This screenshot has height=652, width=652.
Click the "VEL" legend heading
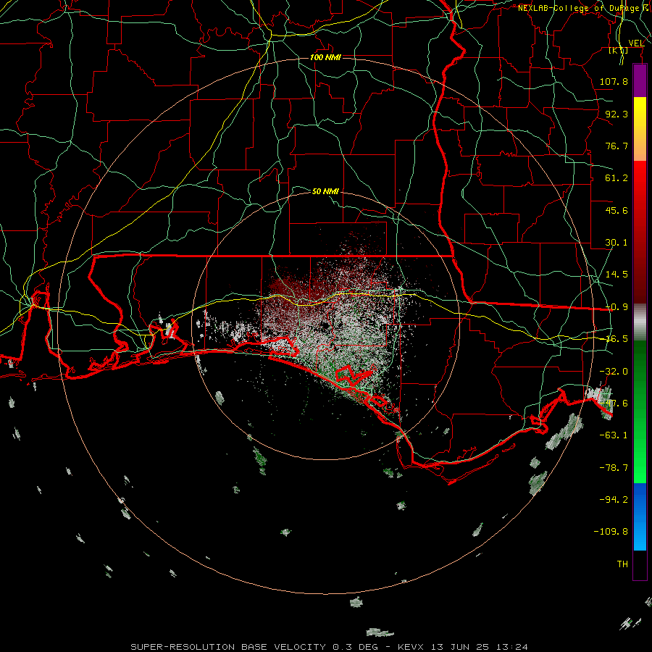636,43
